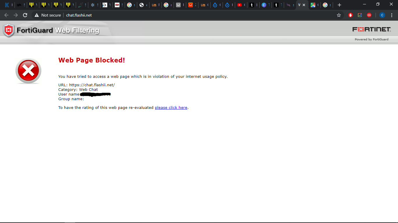
Task: Go back using the browser back arrow
Action: [6, 15]
